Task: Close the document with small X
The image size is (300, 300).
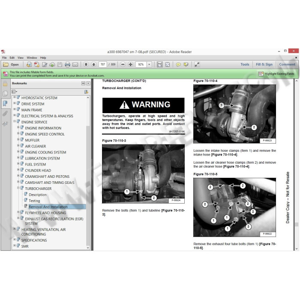Action: [x=296, y=57]
